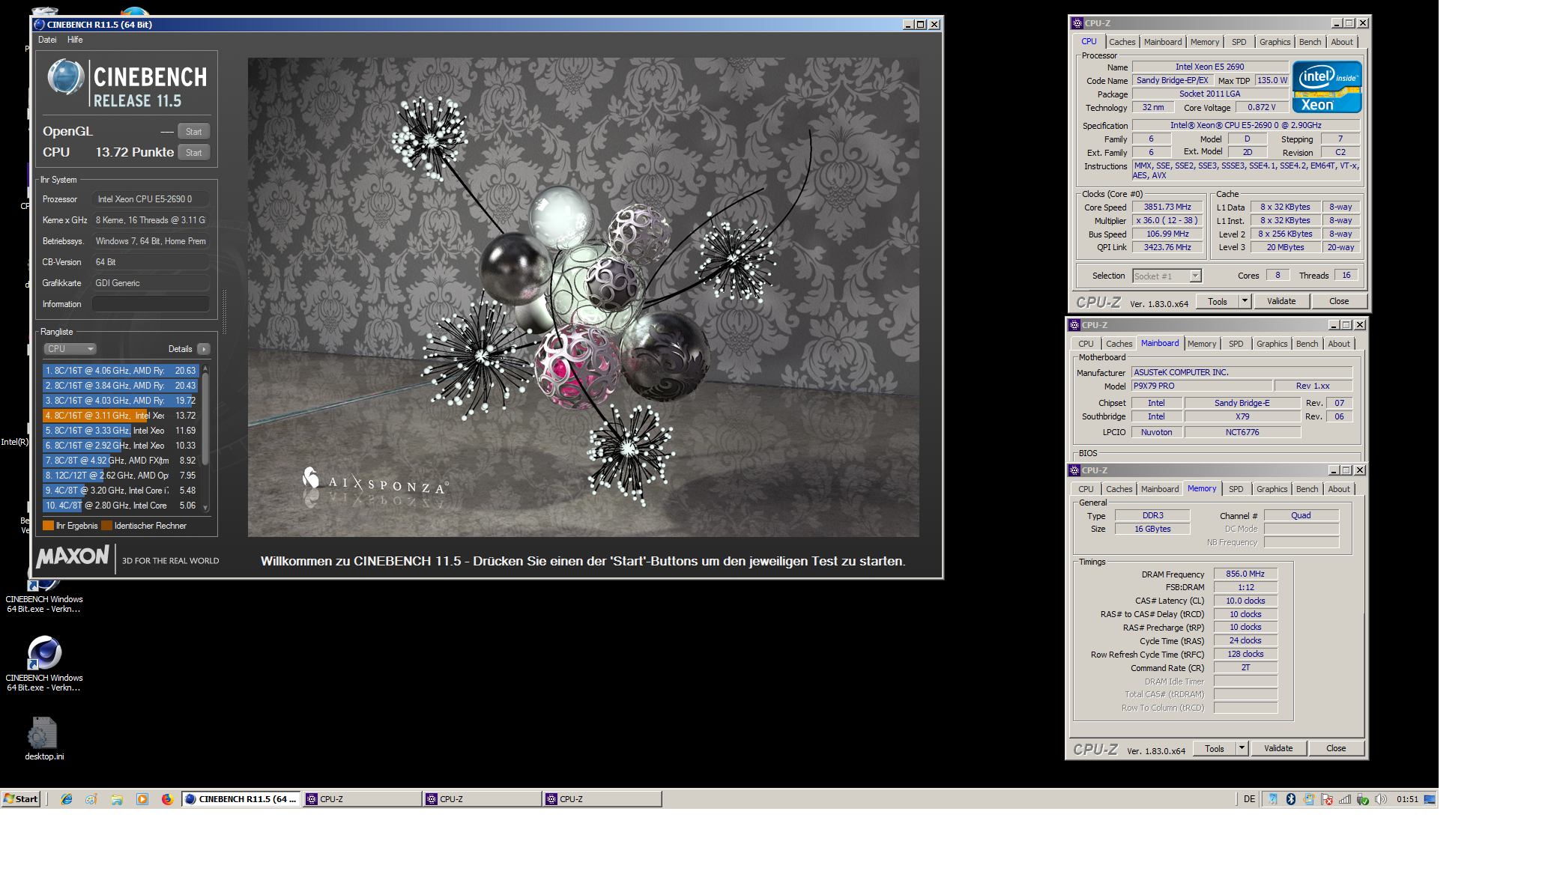Open Graphics tab in CPU-Z Memory window

coord(1272,489)
